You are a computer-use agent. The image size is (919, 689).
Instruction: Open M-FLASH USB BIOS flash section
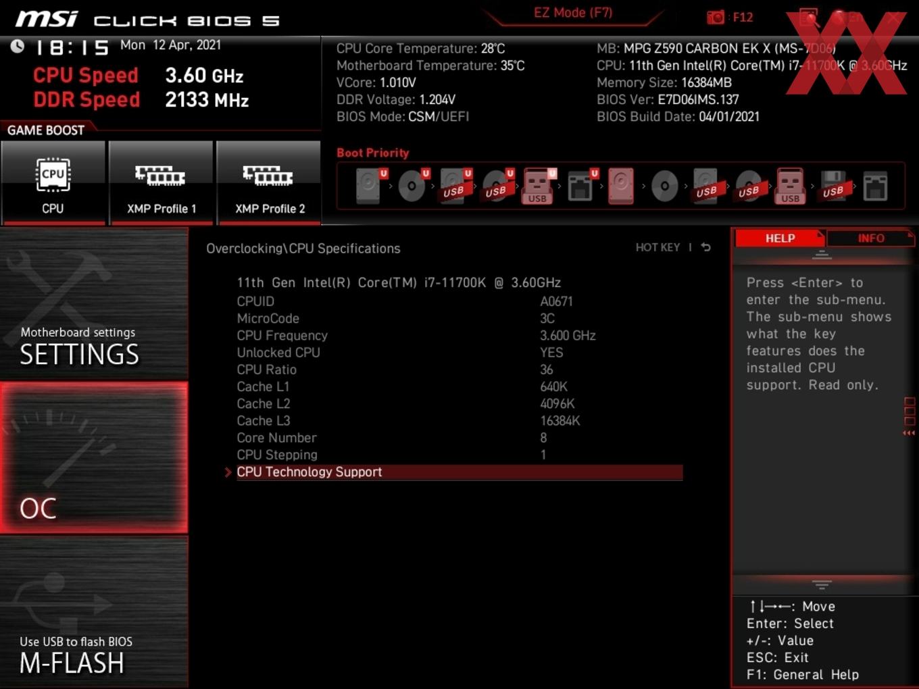pos(94,612)
